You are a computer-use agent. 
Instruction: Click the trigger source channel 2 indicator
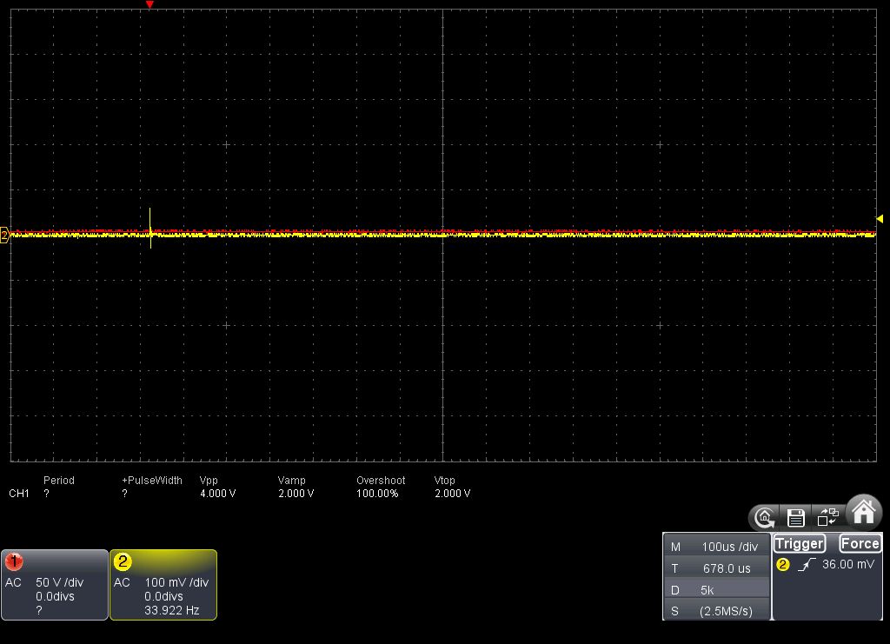783,565
